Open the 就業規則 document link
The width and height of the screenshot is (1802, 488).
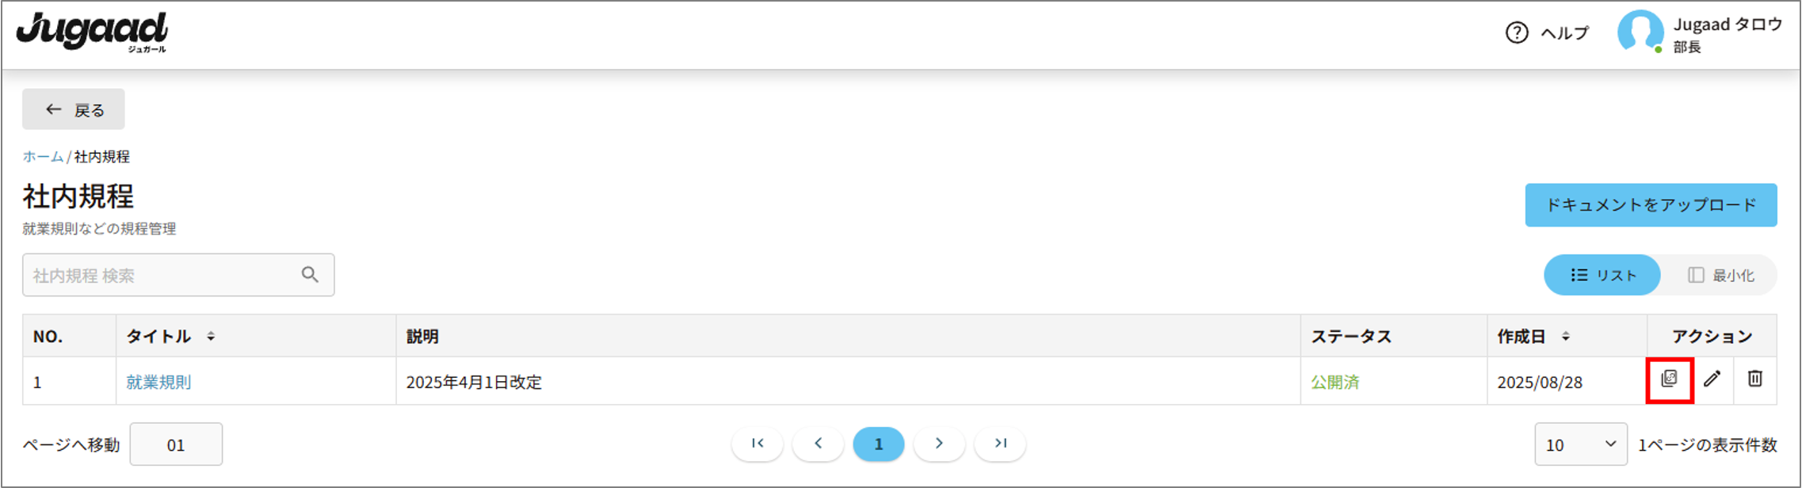pos(158,382)
